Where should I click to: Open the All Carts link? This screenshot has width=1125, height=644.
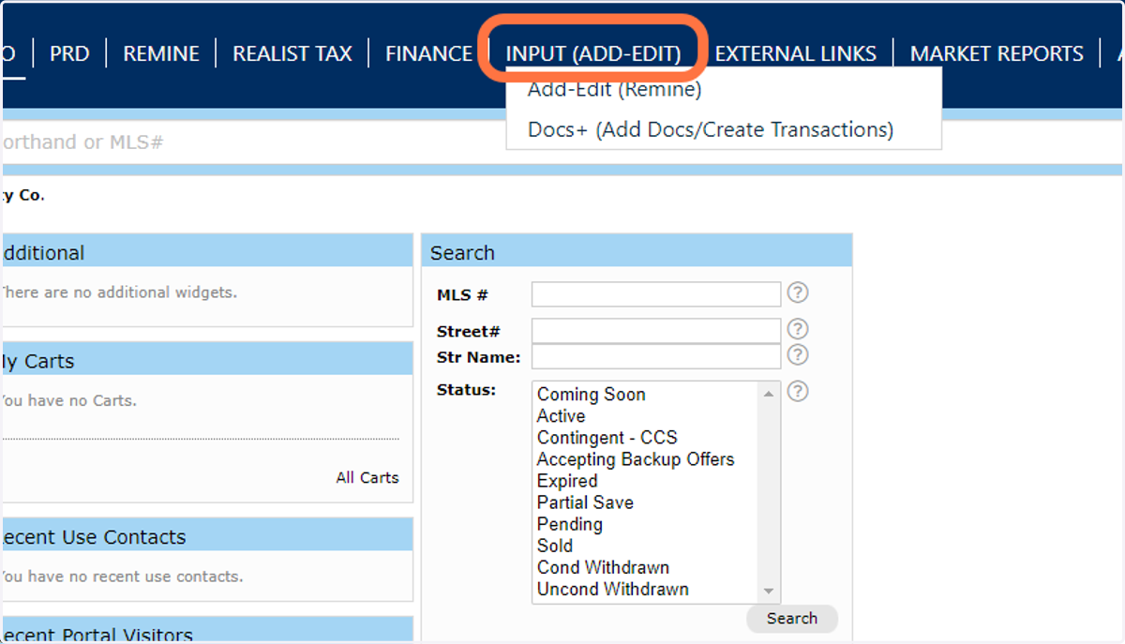pyautogui.click(x=367, y=477)
